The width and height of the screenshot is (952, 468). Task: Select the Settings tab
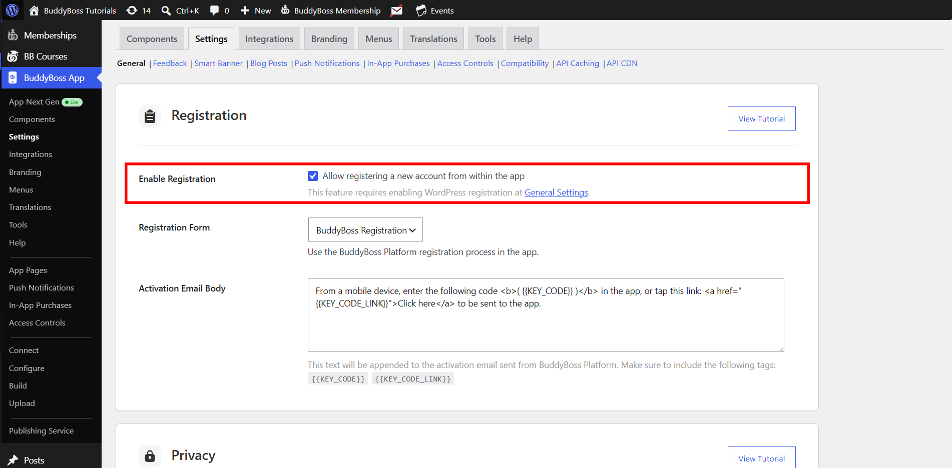(211, 39)
